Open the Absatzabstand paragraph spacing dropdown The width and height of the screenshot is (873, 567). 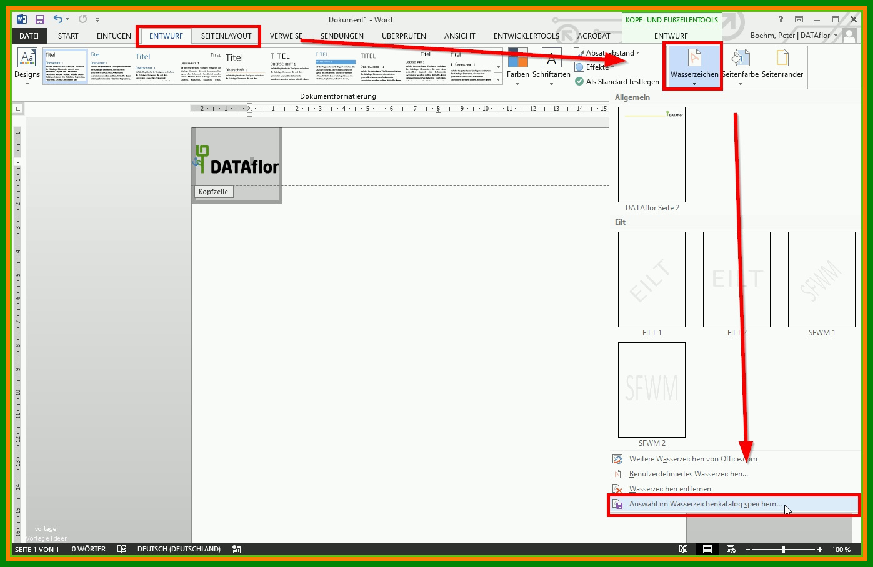607,53
